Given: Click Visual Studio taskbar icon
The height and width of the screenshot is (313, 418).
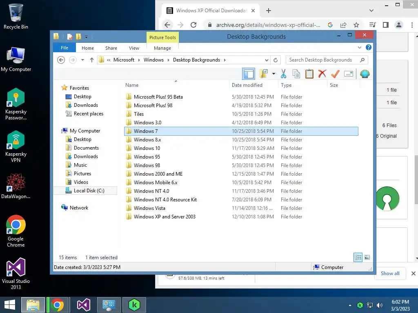Looking at the screenshot, I should click(x=83, y=305).
